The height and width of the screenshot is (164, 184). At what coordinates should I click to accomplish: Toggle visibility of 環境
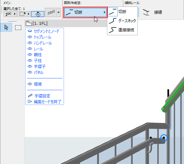[x=30, y=84]
